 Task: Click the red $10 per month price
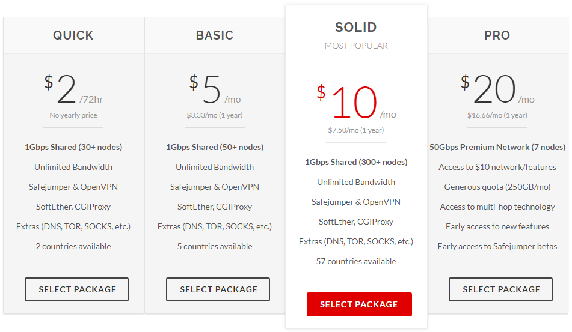click(356, 102)
